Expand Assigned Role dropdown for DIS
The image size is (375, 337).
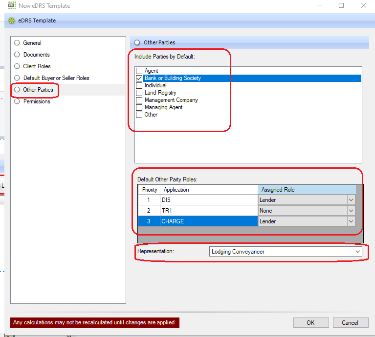click(351, 200)
